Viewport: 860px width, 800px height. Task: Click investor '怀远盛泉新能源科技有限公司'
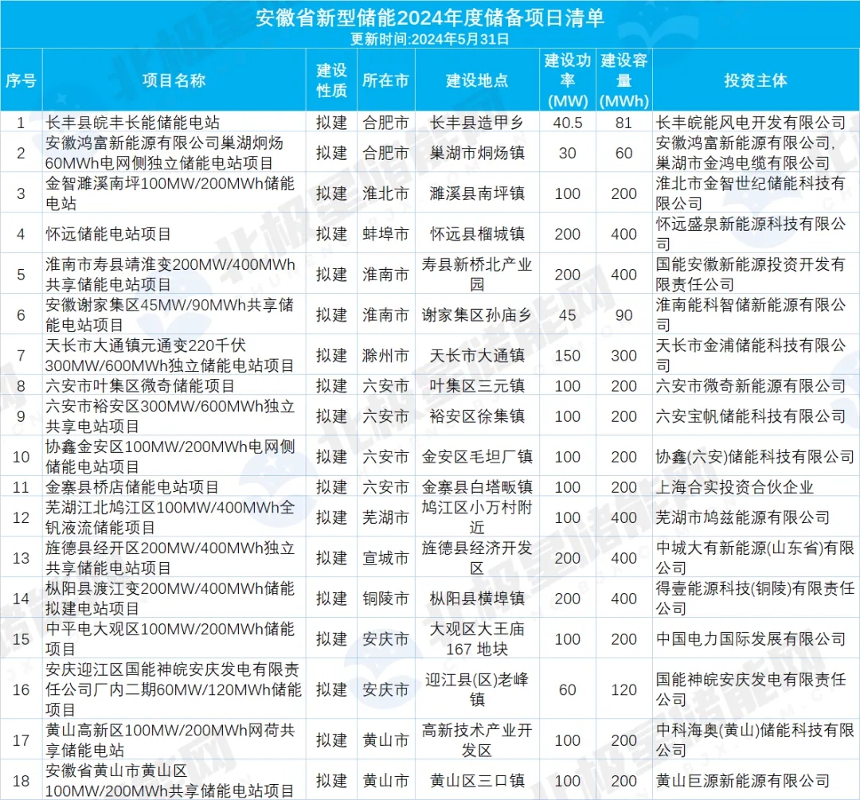coord(751,233)
